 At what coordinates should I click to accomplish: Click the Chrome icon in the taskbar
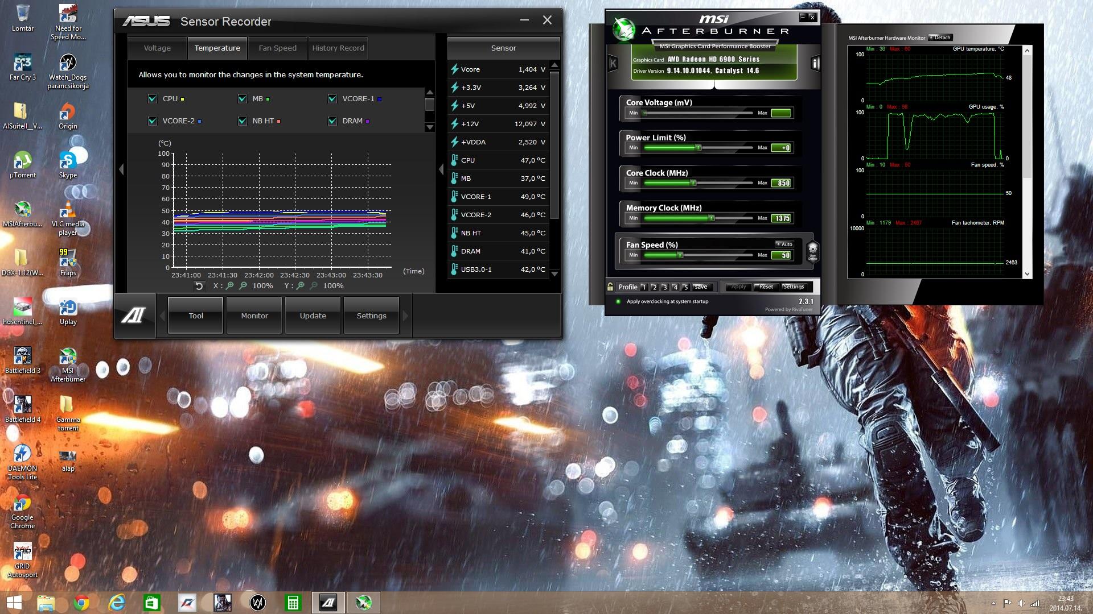[81, 603]
